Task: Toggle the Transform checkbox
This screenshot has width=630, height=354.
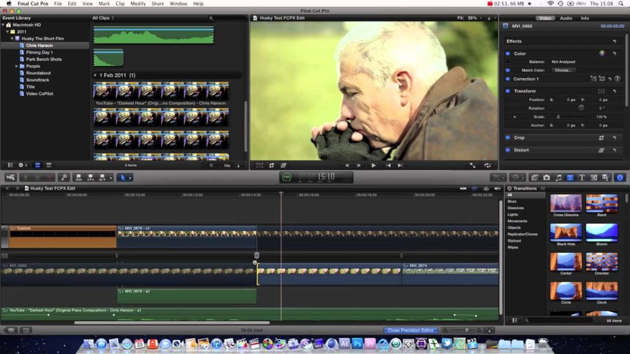Action: click(x=508, y=91)
